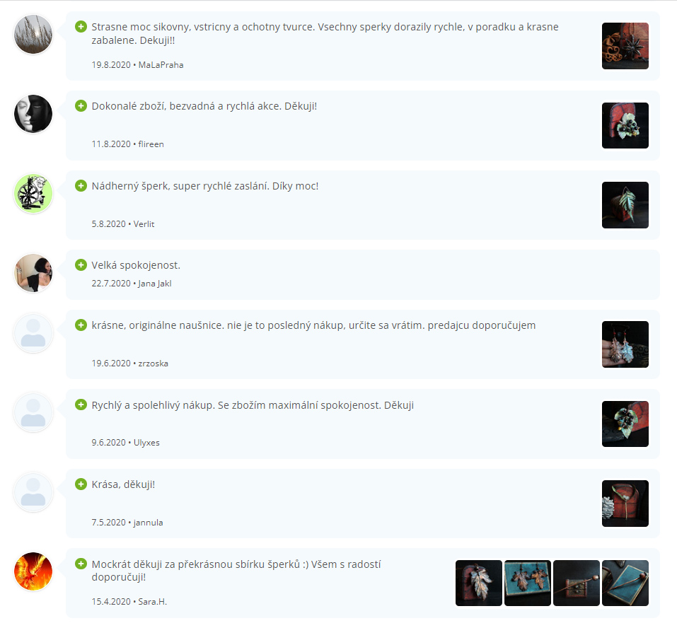677x628 pixels.
Task: Click the green plus icon beside 'Velká spokojenost'
Action: coord(81,264)
